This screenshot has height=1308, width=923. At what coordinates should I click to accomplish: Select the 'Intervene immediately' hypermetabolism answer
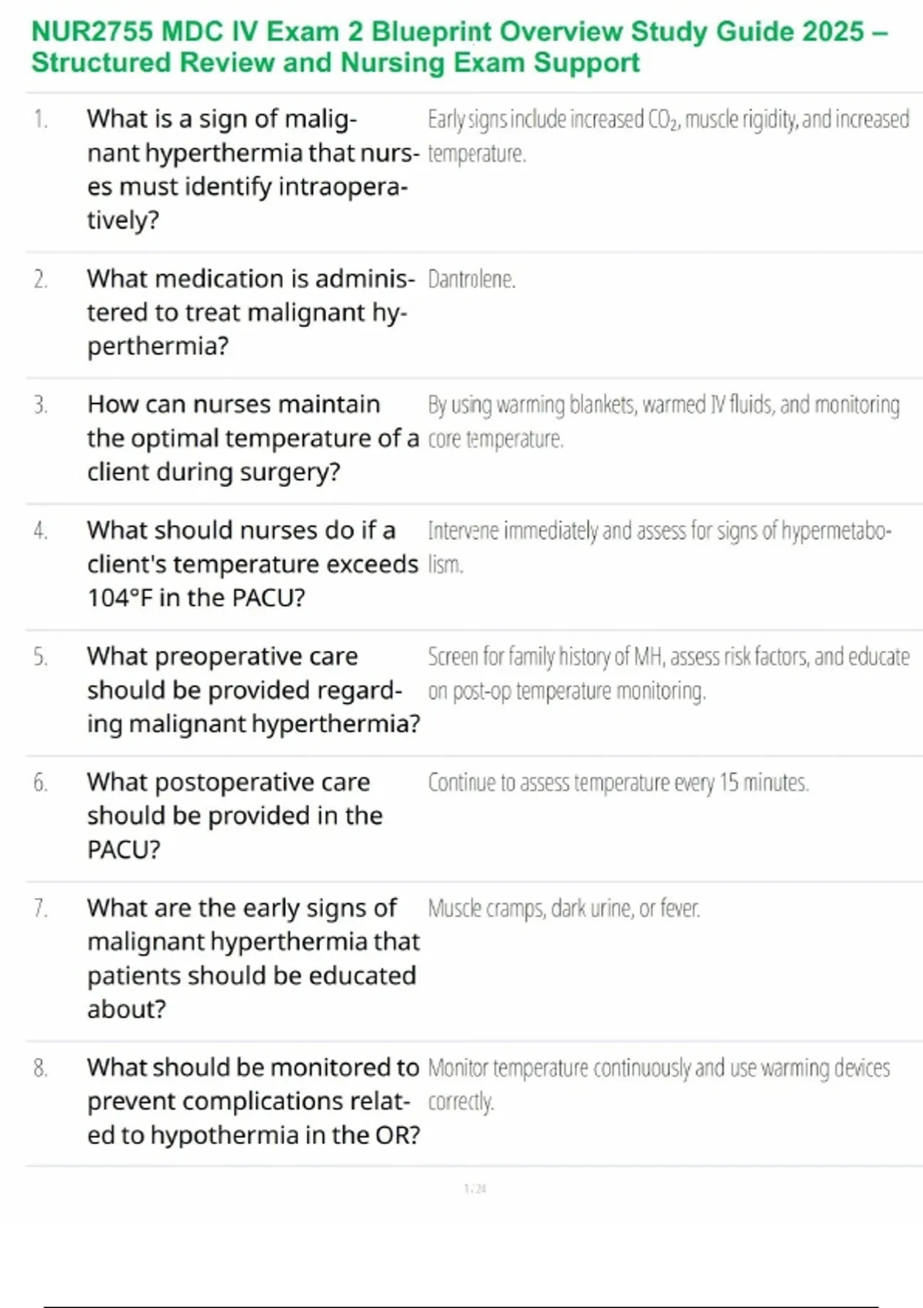point(659,547)
